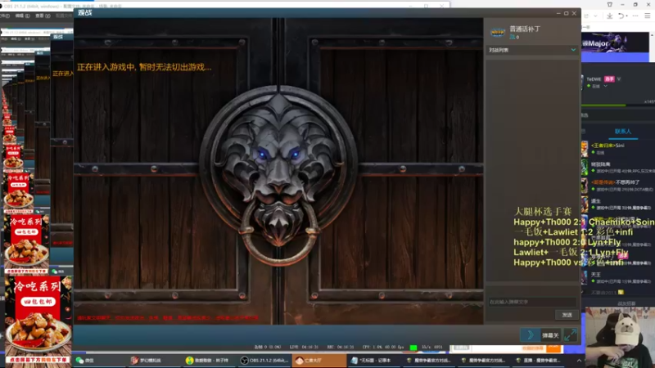
Task: Click the viewer count icon under 普通话补丁
Action: point(512,37)
